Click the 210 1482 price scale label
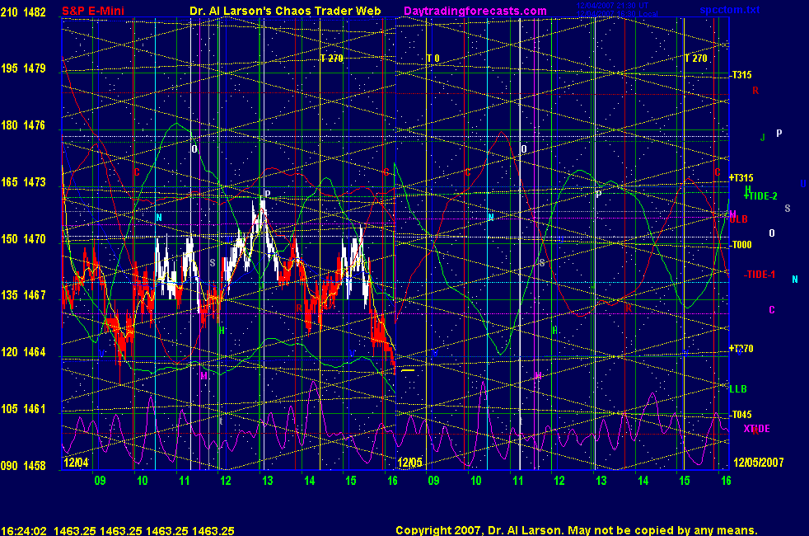809x536 pixels. (23, 12)
